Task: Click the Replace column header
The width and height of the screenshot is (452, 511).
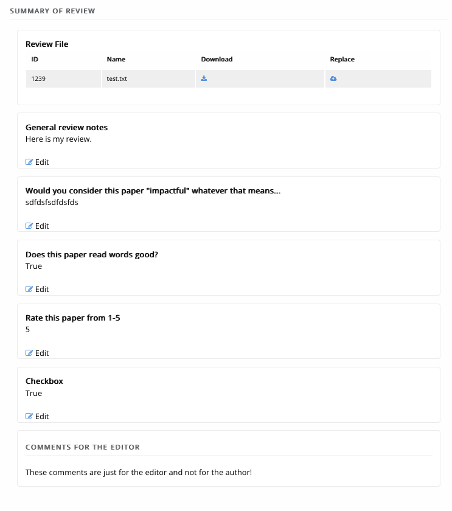Action: click(x=342, y=60)
